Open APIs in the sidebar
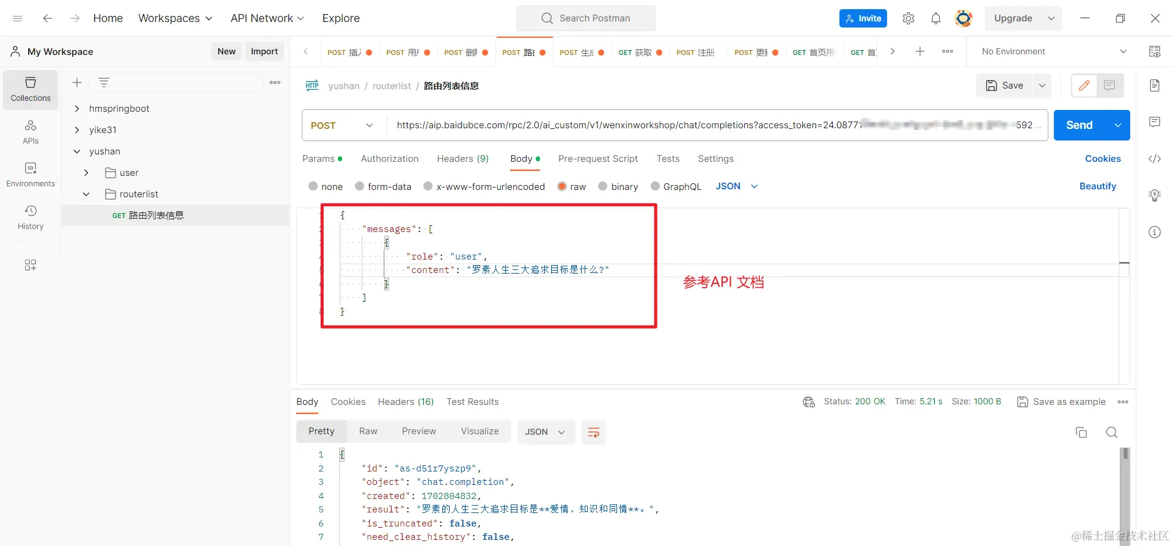The width and height of the screenshot is (1173, 546). (x=31, y=133)
